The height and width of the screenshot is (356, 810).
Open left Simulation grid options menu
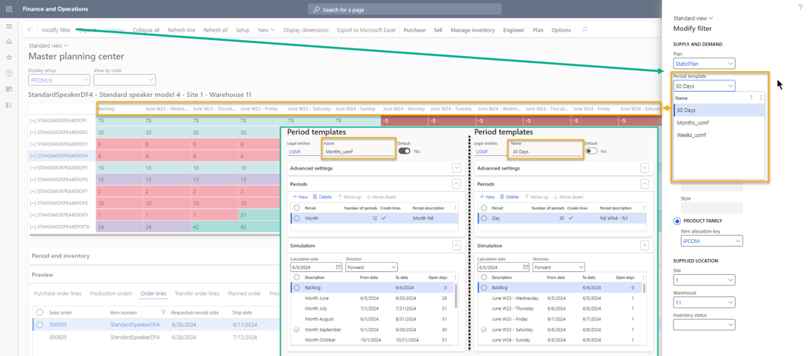pyautogui.click(x=455, y=277)
